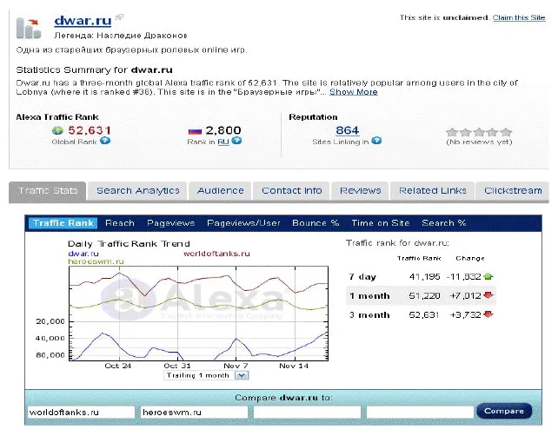
Task: Click the external link icon beside dwar.ru title
Action: pyautogui.click(x=120, y=17)
